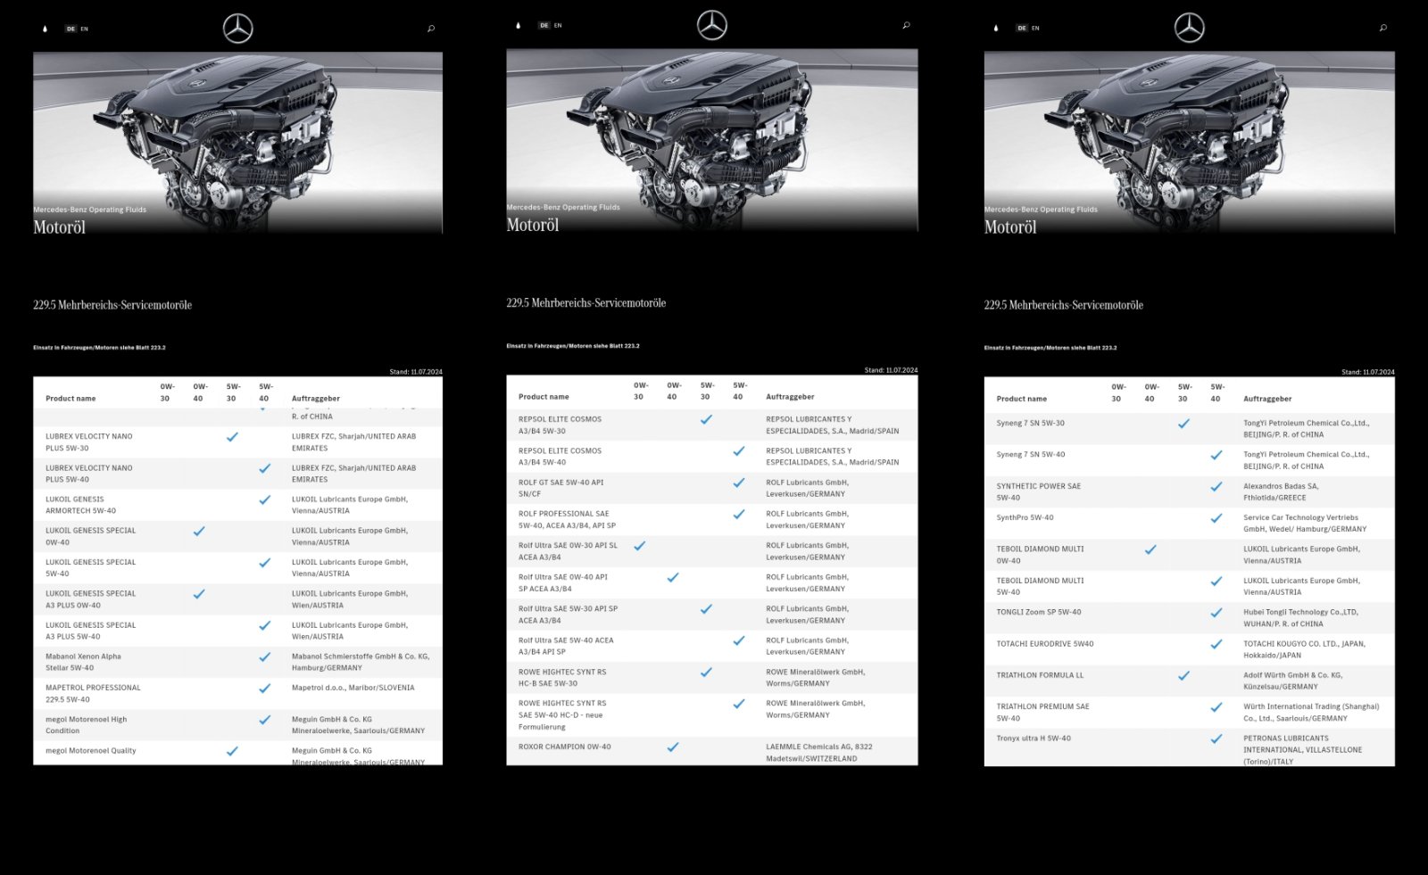Select 'ROWE HIGHTEC SYNT RS HC-B SAE 5W-30' product
This screenshot has width=1428, height=875.
(562, 677)
